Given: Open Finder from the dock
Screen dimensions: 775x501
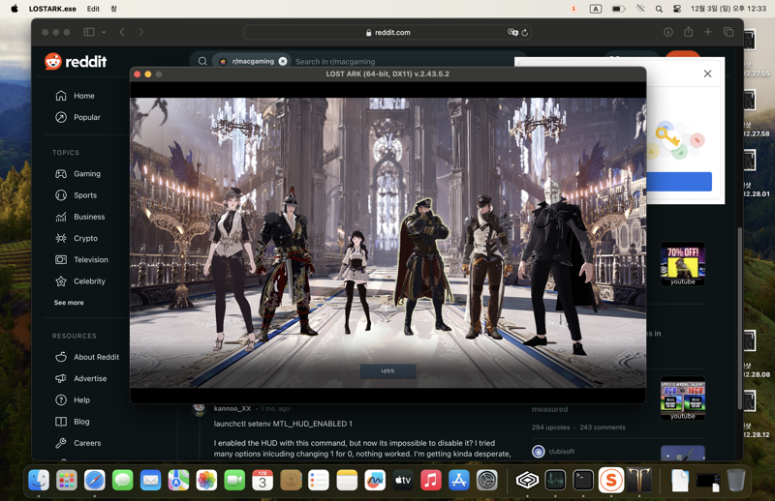Looking at the screenshot, I should 39,480.
